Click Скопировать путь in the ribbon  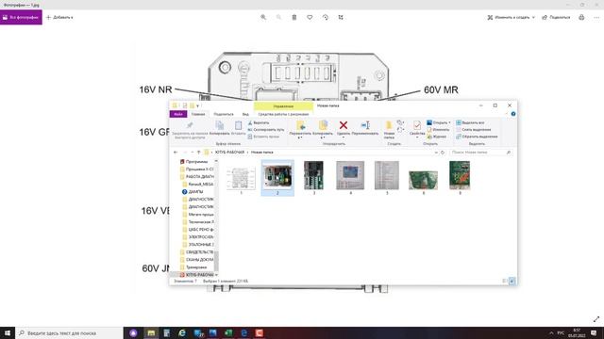266,130
